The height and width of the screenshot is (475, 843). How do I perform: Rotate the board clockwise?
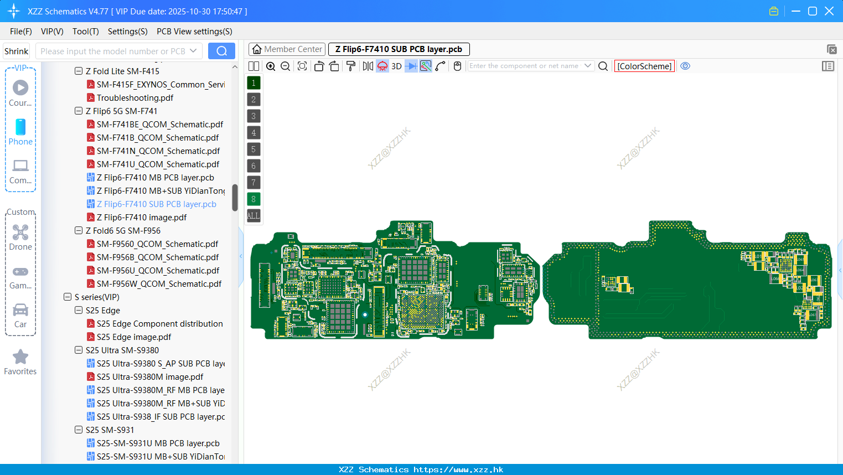pos(334,66)
